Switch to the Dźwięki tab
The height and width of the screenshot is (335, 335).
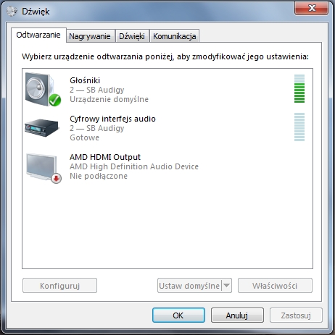pos(132,36)
